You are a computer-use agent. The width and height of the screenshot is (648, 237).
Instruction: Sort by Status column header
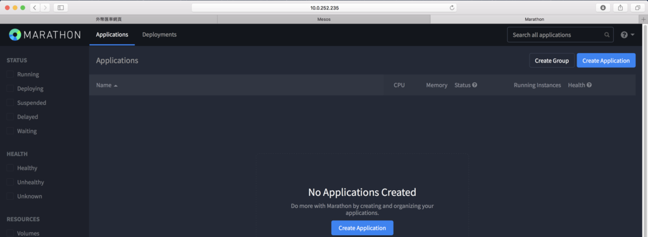463,85
